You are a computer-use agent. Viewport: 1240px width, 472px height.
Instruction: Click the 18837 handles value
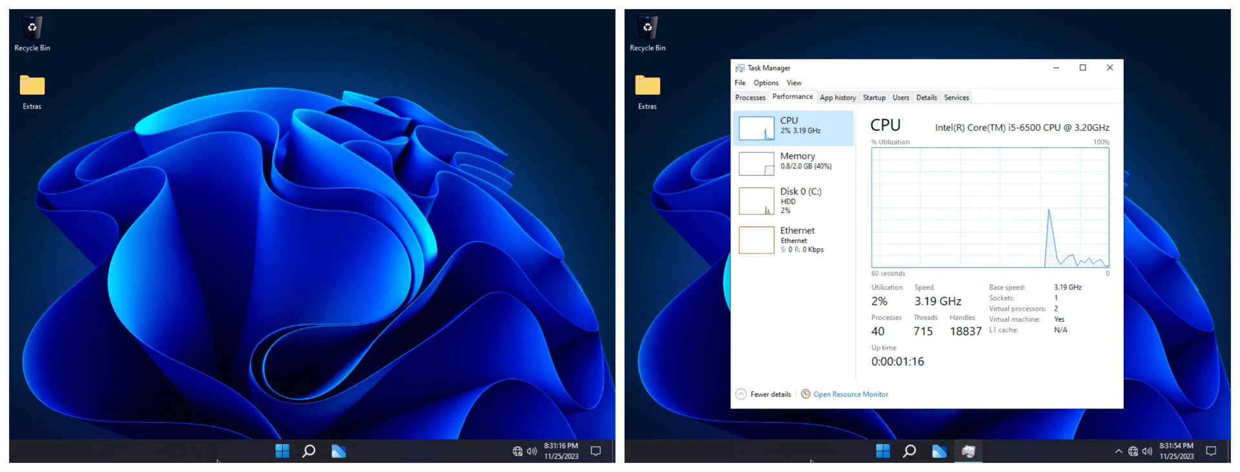966,331
